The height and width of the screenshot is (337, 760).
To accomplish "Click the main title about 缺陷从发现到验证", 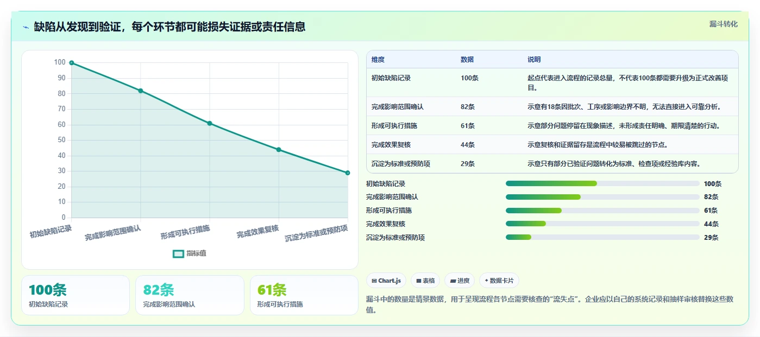I will point(169,27).
